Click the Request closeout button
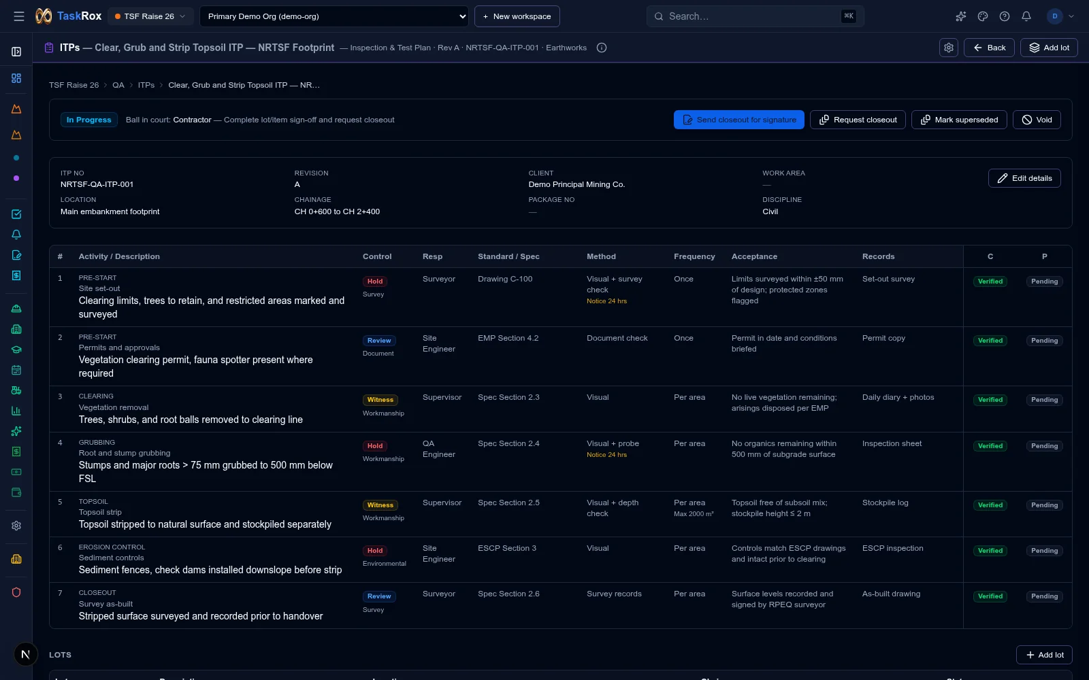Screen dimensions: 1089x680 point(858,120)
